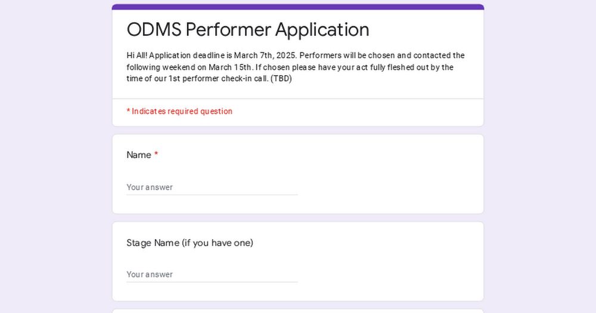
Task: Click the partially visible card at the bottom
Action: coord(298,311)
